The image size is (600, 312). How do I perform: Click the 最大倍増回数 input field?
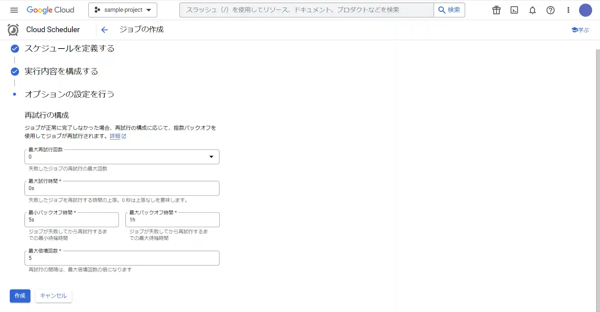pos(122,258)
